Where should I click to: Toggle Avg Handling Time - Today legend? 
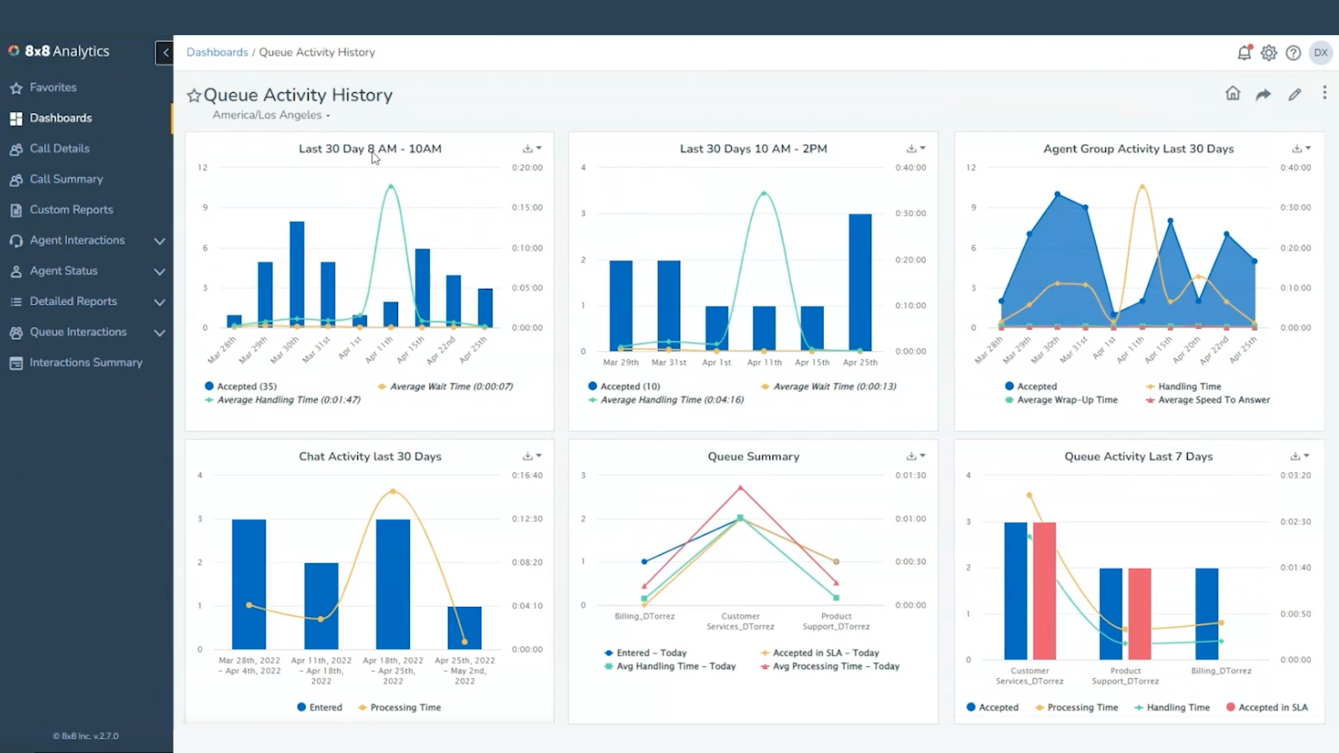[x=670, y=666]
